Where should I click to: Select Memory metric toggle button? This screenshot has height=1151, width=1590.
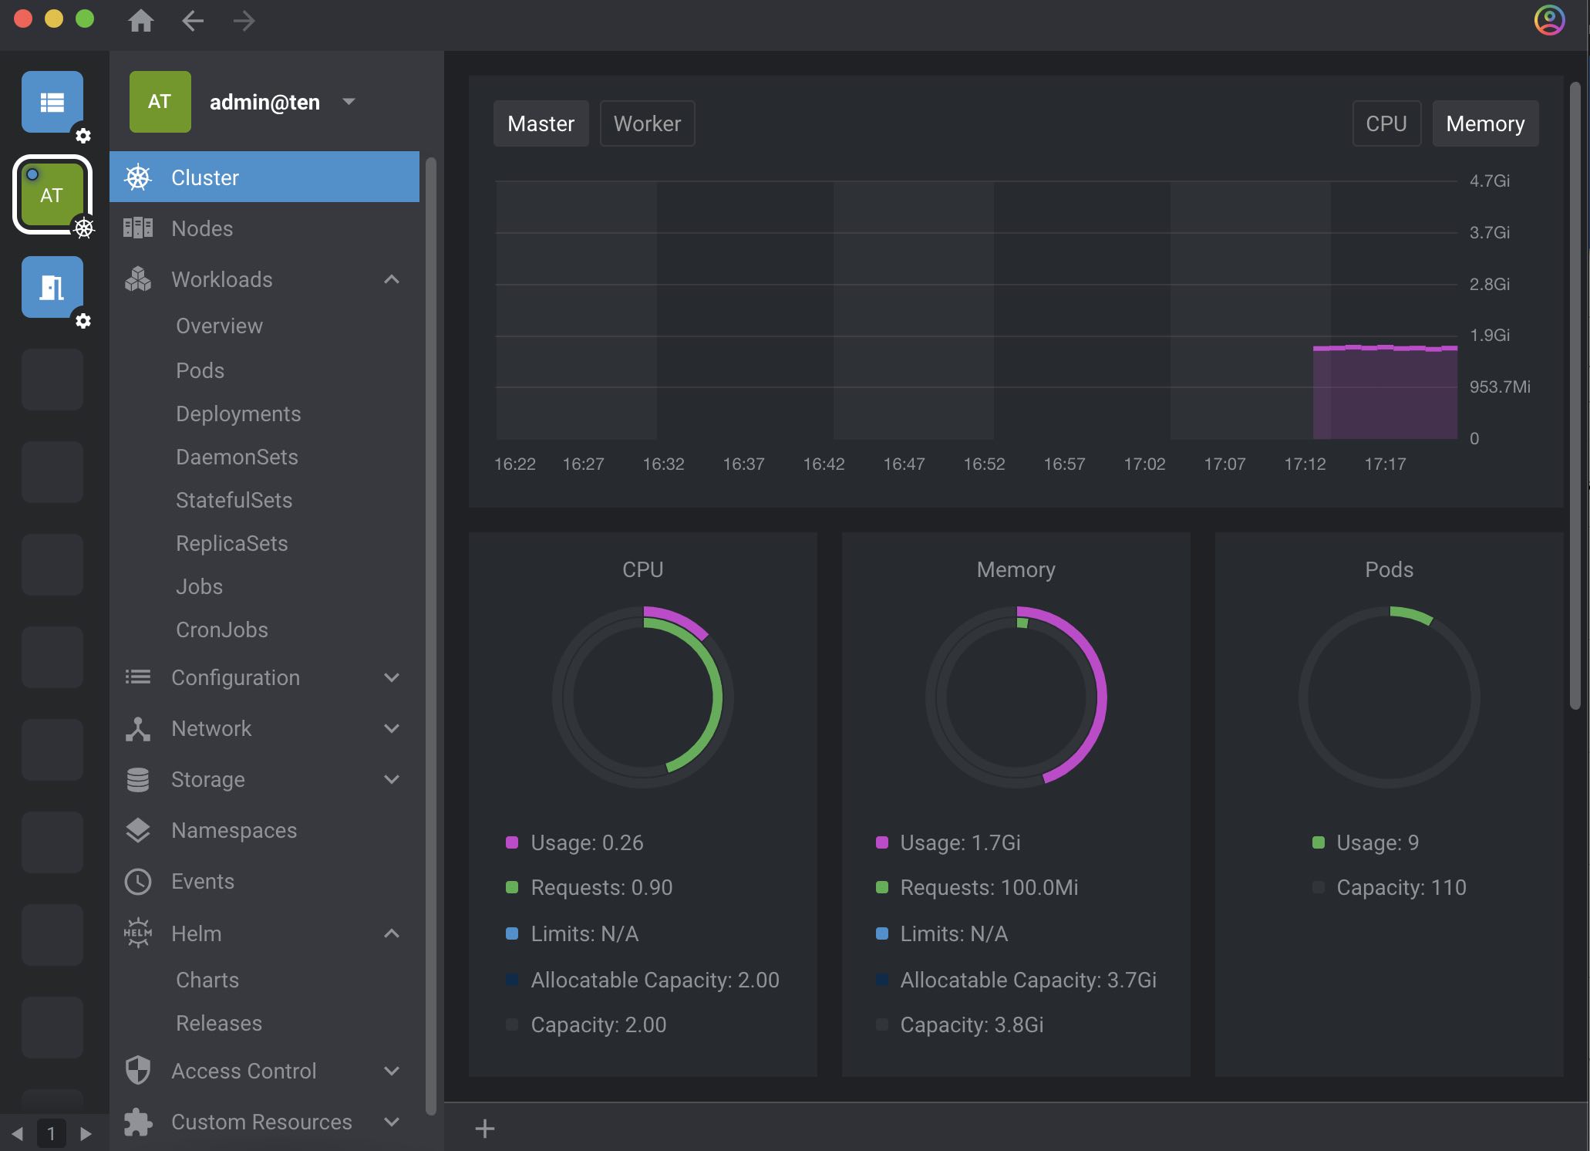(x=1485, y=123)
